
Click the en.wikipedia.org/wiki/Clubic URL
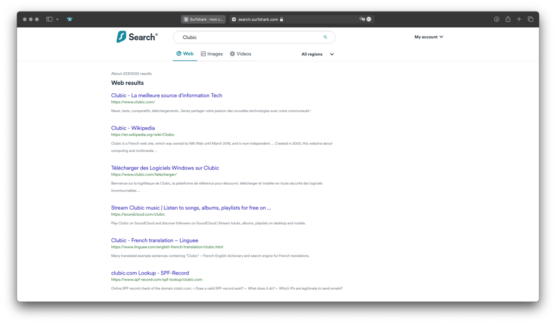click(143, 134)
